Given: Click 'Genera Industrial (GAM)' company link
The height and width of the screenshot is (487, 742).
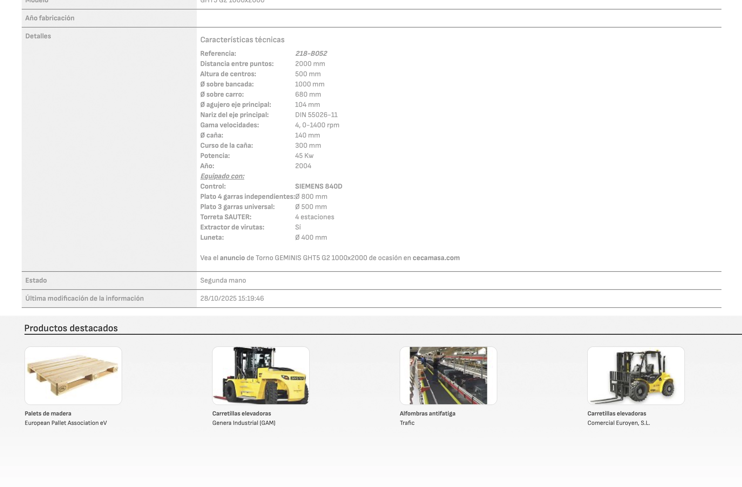Looking at the screenshot, I should pyautogui.click(x=244, y=423).
